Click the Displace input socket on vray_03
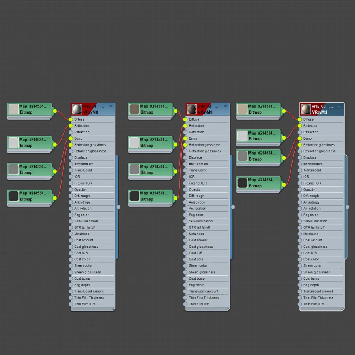Image resolution: width=355 pixels, height=355 pixels. click(300, 157)
